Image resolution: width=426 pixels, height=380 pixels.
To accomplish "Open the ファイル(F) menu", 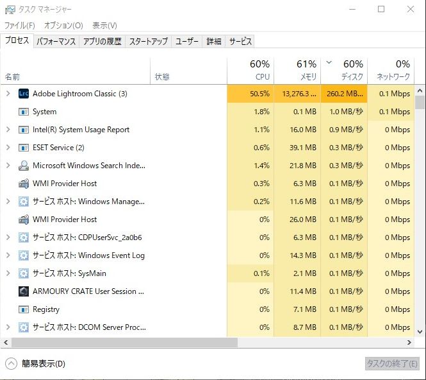I will [20, 26].
